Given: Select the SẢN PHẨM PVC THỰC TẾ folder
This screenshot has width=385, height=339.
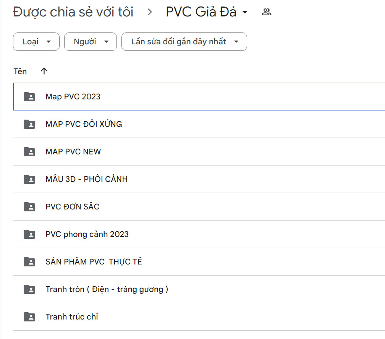Looking at the screenshot, I should pyautogui.click(x=94, y=262).
